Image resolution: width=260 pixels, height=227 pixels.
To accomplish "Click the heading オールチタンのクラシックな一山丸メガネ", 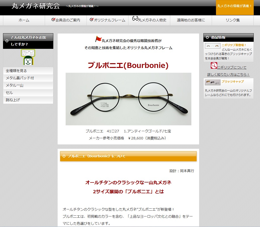I will tap(128, 182).
